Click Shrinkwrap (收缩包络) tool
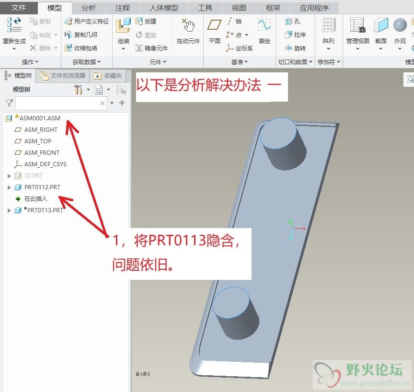This screenshot has width=414, height=392. coord(81,48)
